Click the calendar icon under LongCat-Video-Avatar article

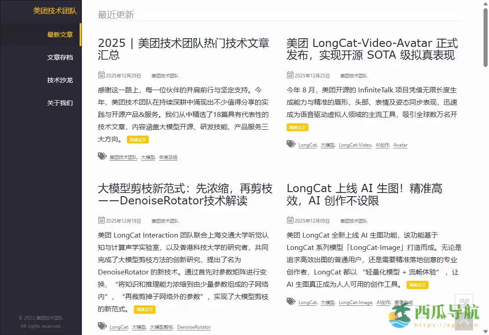pyautogui.click(x=290, y=75)
